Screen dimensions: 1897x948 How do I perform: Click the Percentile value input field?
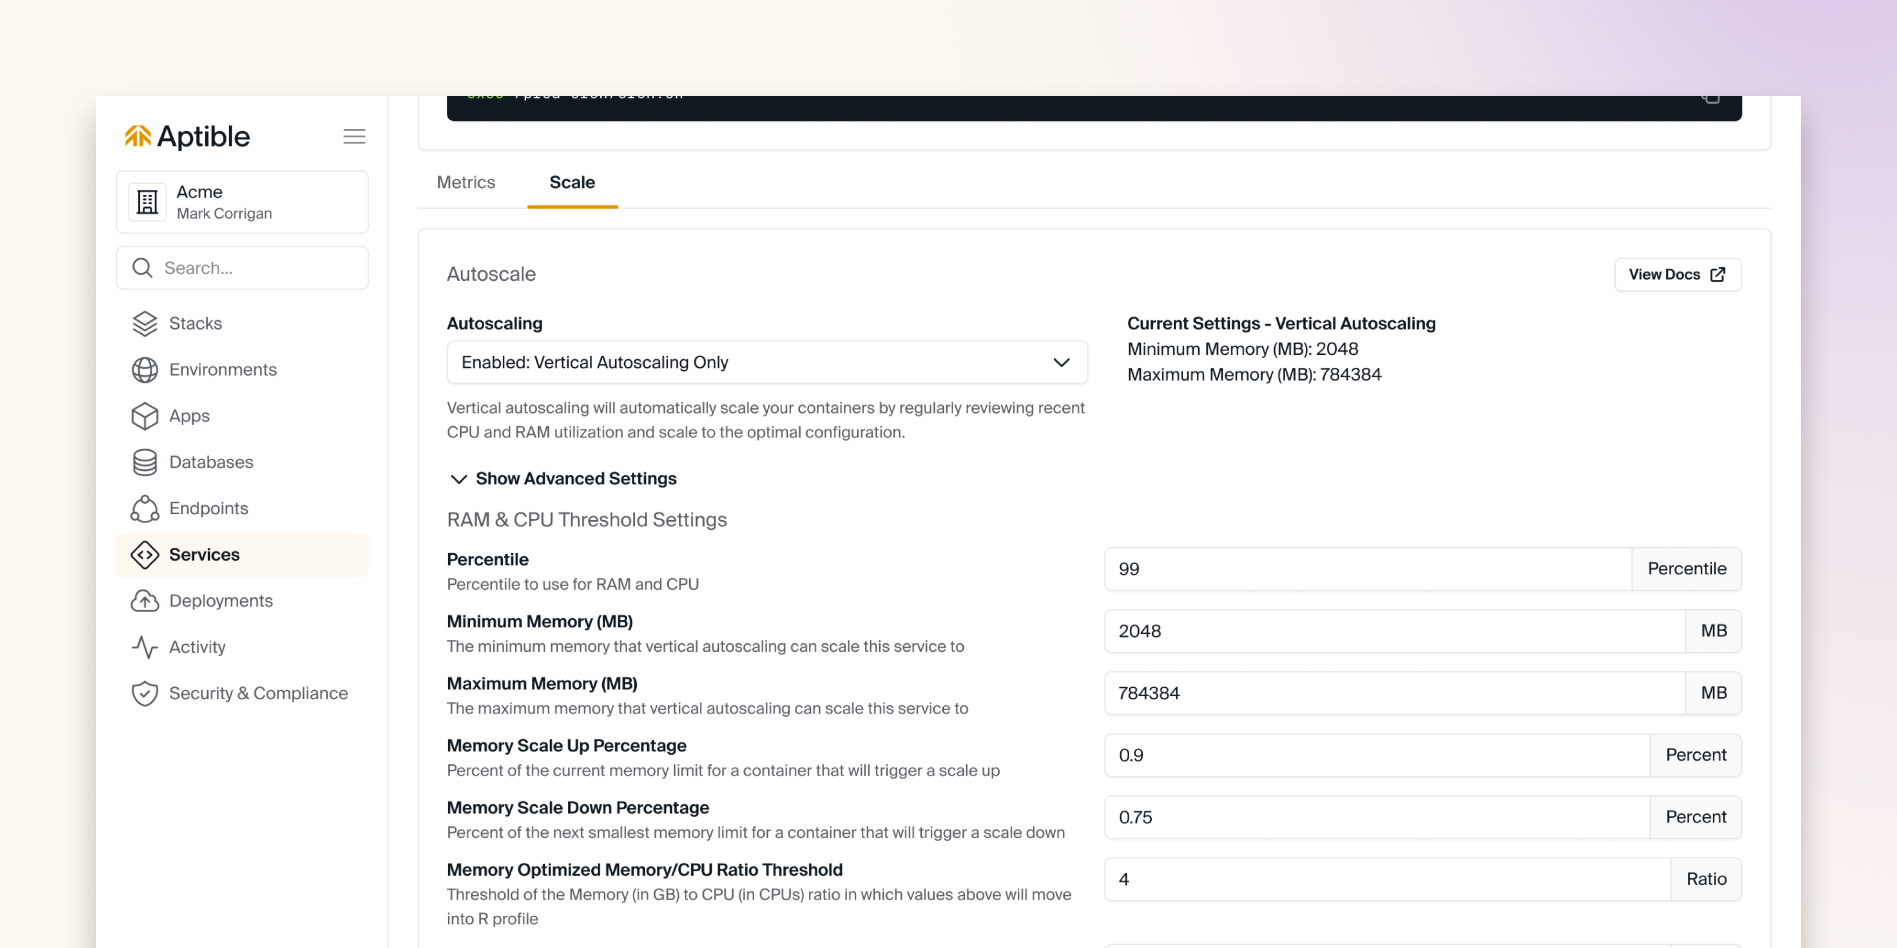(x=1367, y=569)
